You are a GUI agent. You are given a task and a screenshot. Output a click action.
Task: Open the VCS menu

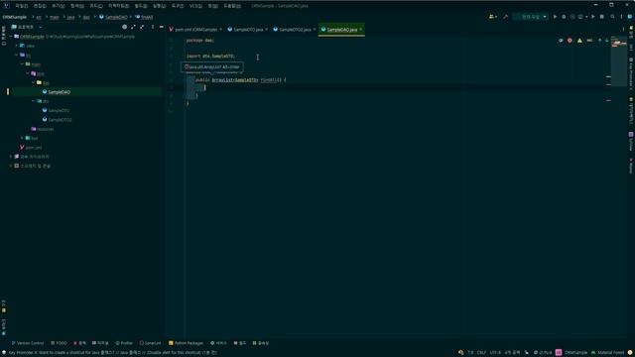pos(195,6)
